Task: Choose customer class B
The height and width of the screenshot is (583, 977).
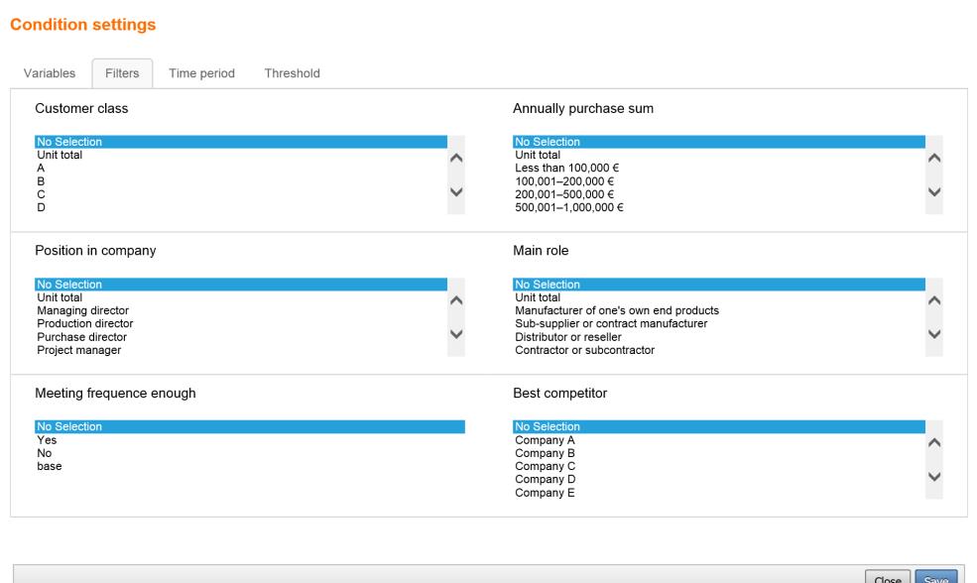Action: point(241,181)
